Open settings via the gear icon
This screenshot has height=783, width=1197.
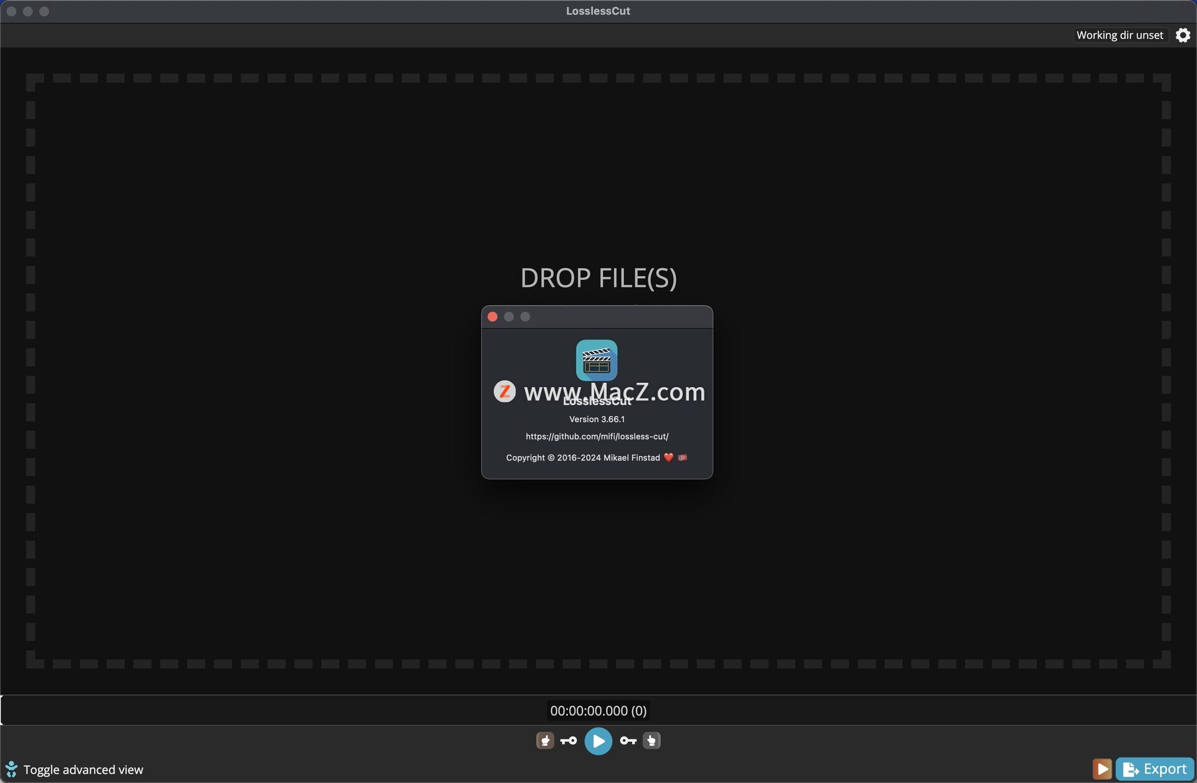(x=1183, y=36)
